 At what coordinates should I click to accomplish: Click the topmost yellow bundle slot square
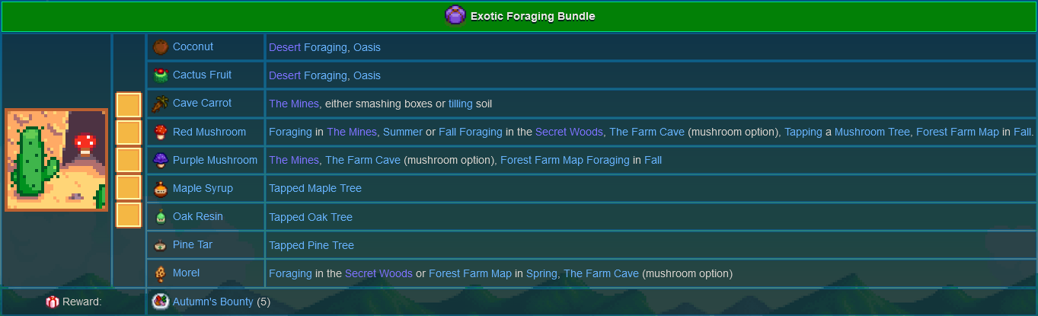click(x=129, y=104)
